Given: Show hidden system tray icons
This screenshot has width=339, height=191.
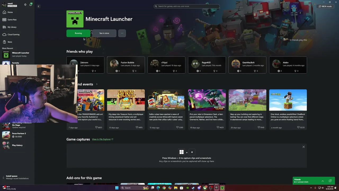Looking at the screenshot, I should (311, 188).
